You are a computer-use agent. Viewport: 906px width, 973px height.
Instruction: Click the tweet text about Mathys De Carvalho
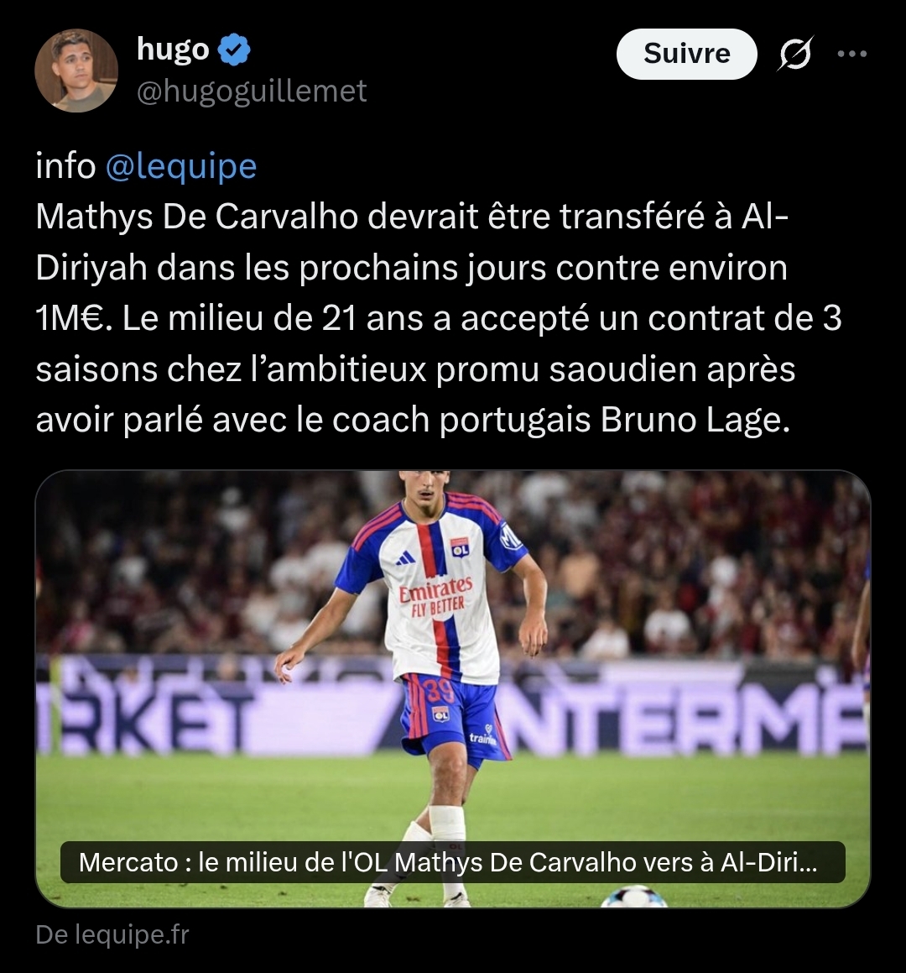(x=439, y=317)
